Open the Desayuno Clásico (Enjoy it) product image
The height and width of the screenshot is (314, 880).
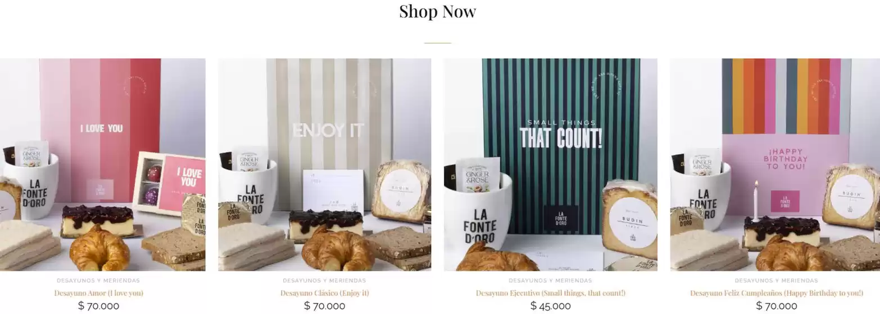(x=324, y=165)
